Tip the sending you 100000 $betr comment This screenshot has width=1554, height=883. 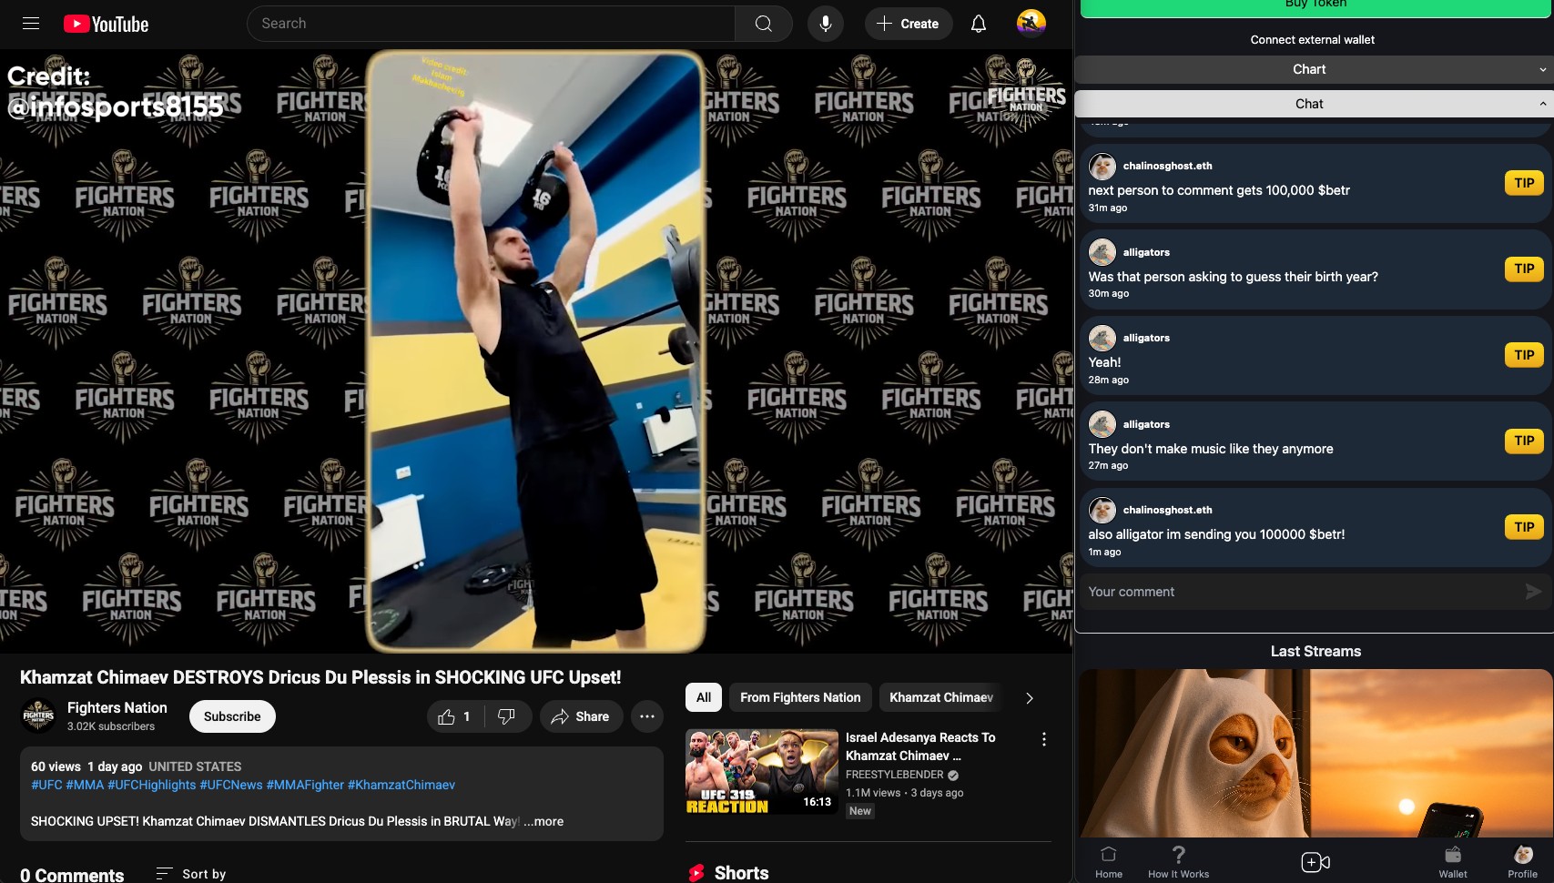pos(1524,527)
